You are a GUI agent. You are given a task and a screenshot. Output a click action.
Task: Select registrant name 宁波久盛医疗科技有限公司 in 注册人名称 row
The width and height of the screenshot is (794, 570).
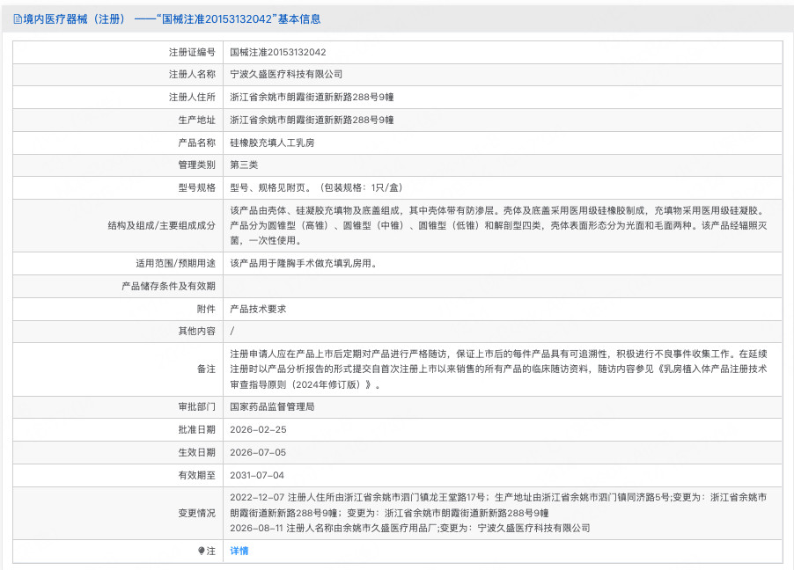(x=286, y=75)
